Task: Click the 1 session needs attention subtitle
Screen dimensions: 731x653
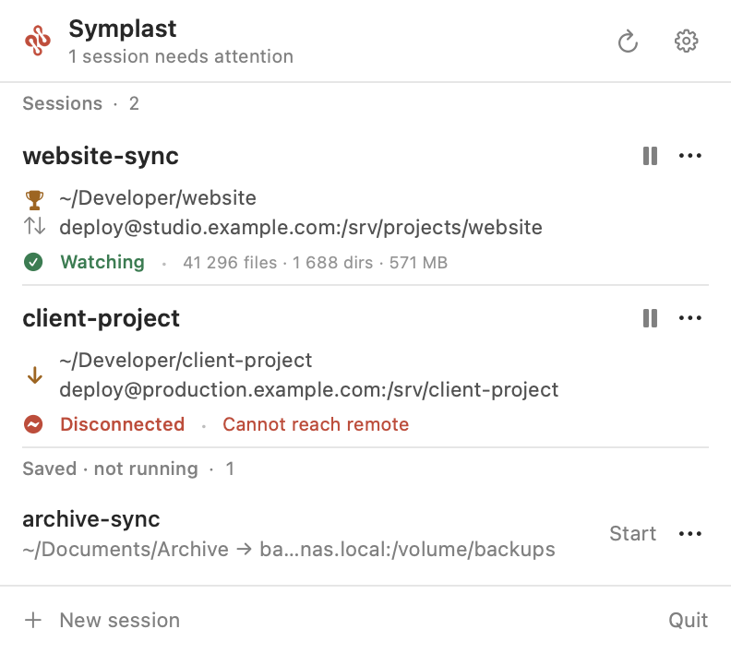Action: tap(181, 56)
